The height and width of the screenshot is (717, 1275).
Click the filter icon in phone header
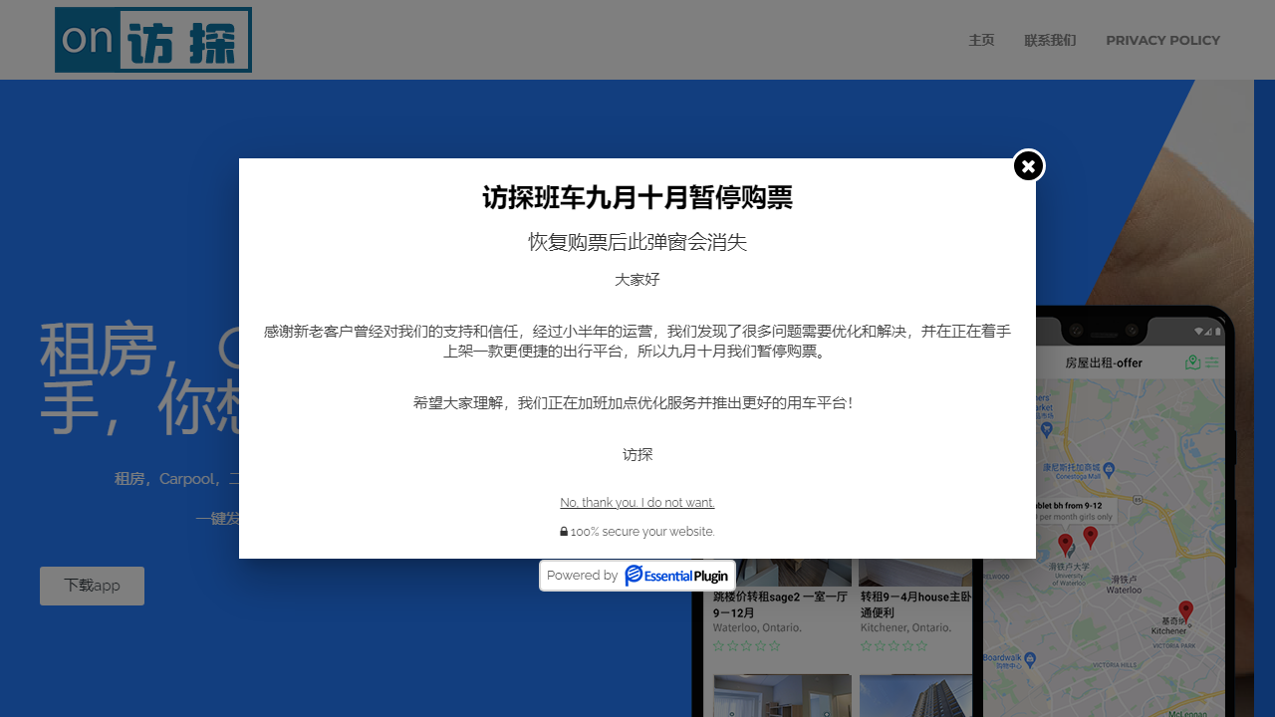coord(1212,362)
